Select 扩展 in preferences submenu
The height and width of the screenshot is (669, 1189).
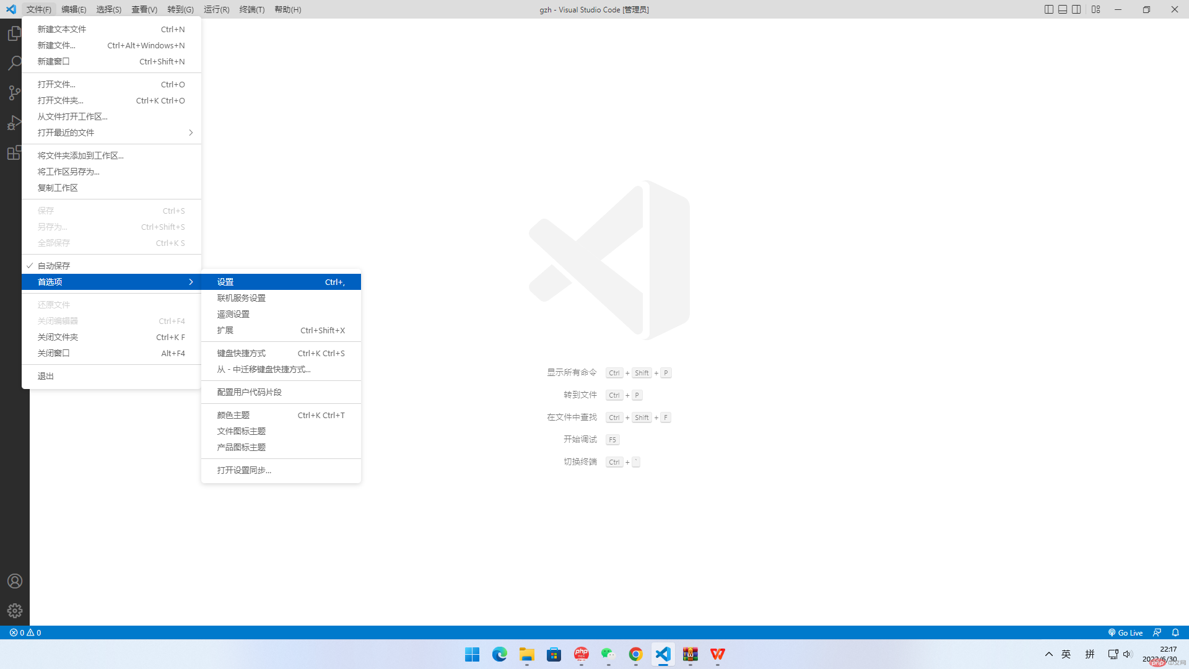(x=281, y=330)
